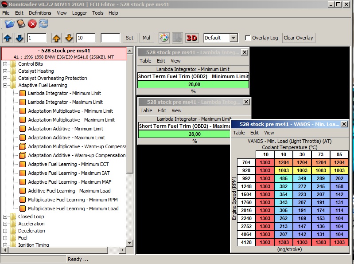The height and width of the screenshot is (264, 354).
Task: Click the Refresh ROM icon
Action: tap(43, 24)
